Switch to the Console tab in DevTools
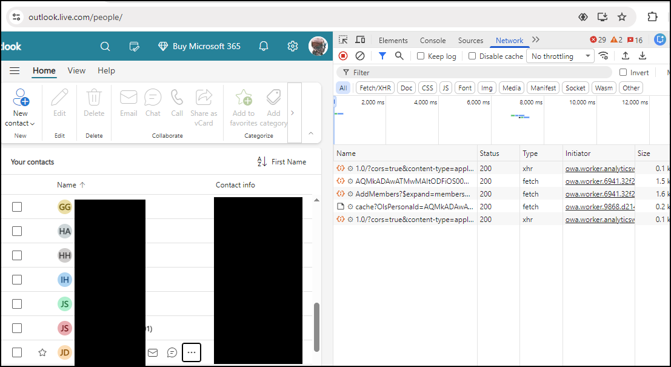The width and height of the screenshot is (671, 367). click(433, 40)
